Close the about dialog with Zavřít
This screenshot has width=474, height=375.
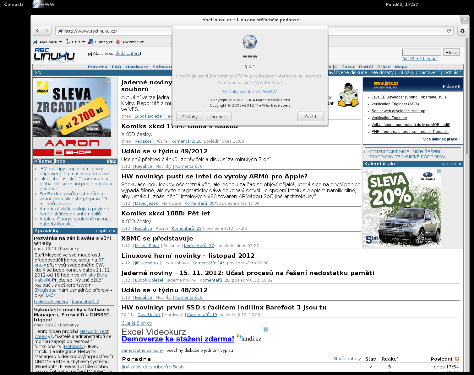(310, 117)
